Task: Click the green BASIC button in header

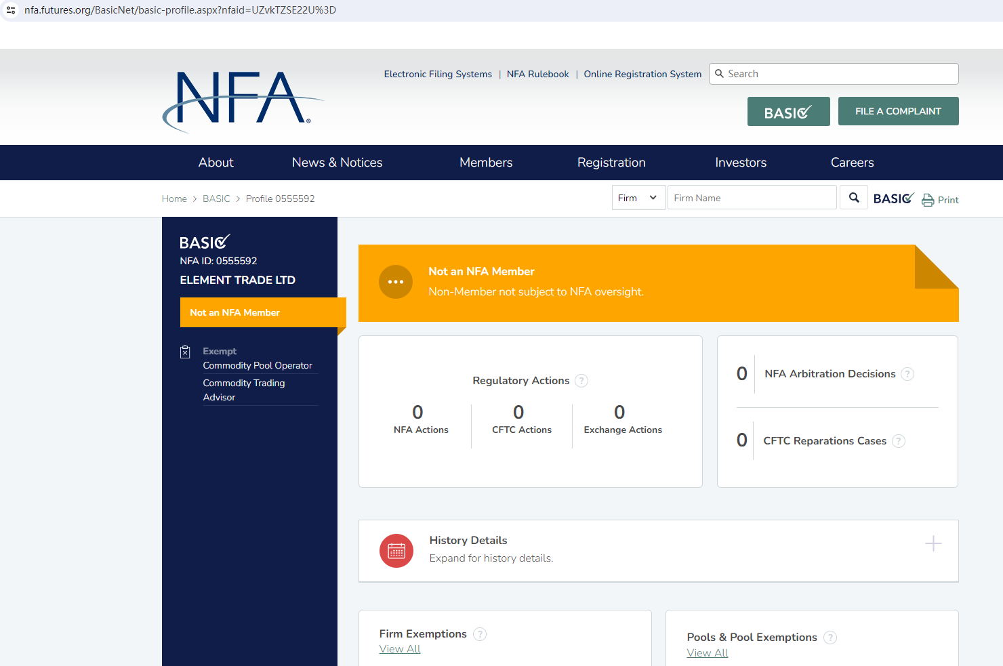Action: tap(788, 112)
